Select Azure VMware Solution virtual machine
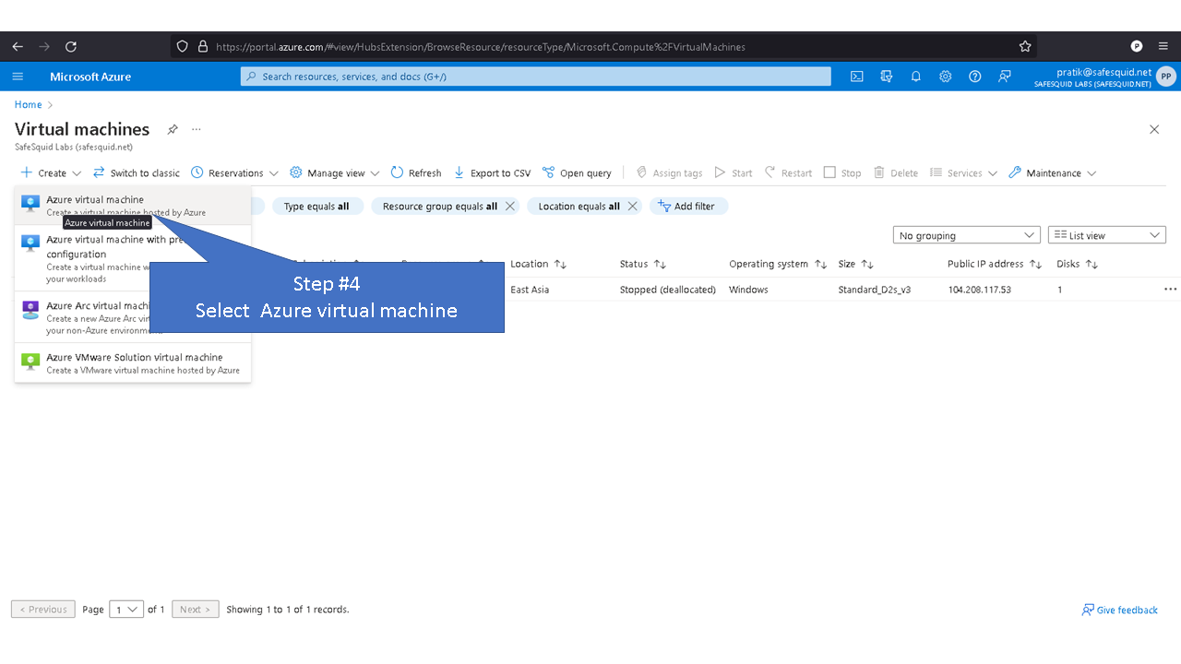The width and height of the screenshot is (1181, 664). (x=133, y=363)
